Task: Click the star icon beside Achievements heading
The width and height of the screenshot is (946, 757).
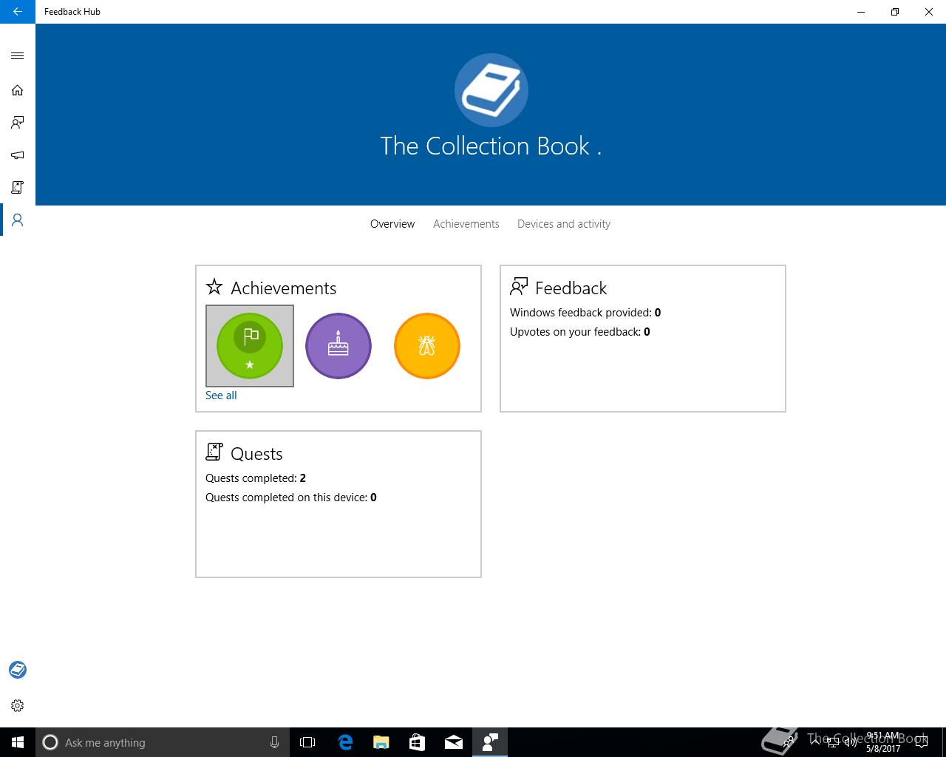Action: pyautogui.click(x=214, y=287)
